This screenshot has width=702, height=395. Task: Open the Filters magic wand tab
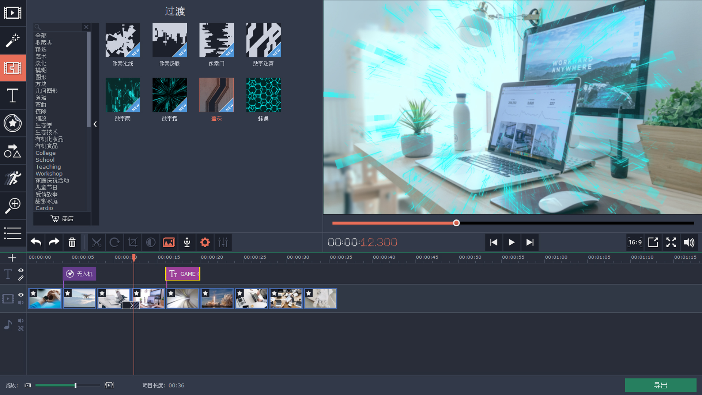(x=13, y=40)
